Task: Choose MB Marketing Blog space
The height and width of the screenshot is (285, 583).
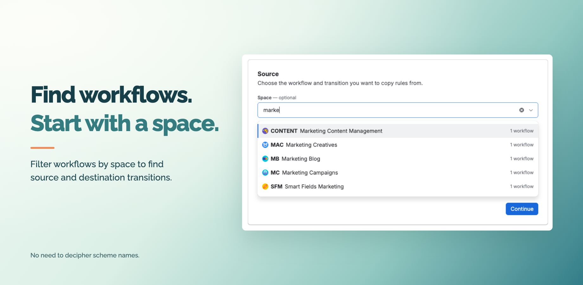Action: pyautogui.click(x=398, y=159)
